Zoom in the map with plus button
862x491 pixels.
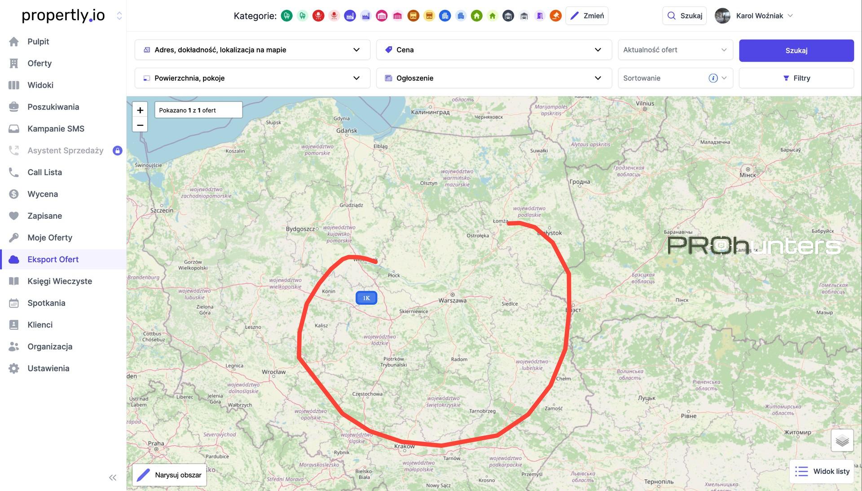coord(140,110)
